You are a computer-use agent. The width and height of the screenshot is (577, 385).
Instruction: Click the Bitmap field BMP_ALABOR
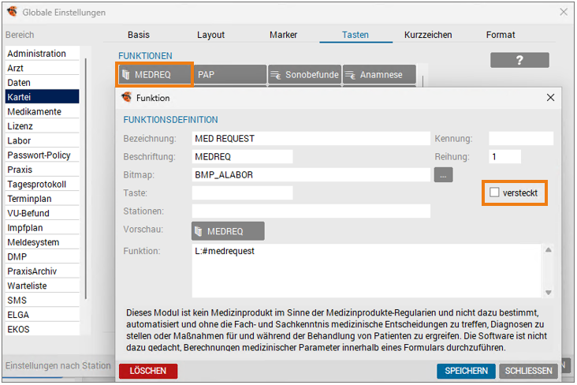(x=311, y=174)
